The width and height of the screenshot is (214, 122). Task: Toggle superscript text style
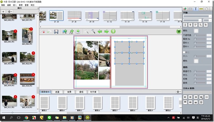pos(195,25)
